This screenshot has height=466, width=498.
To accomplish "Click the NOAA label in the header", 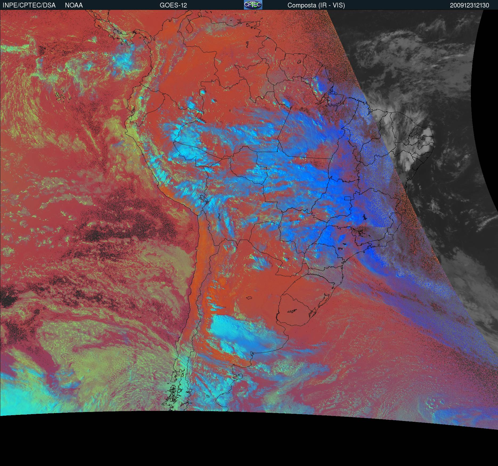I will point(74,5).
